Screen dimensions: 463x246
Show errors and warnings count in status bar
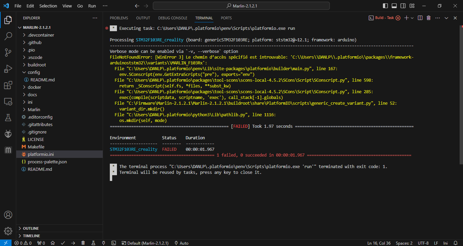click(x=23, y=243)
